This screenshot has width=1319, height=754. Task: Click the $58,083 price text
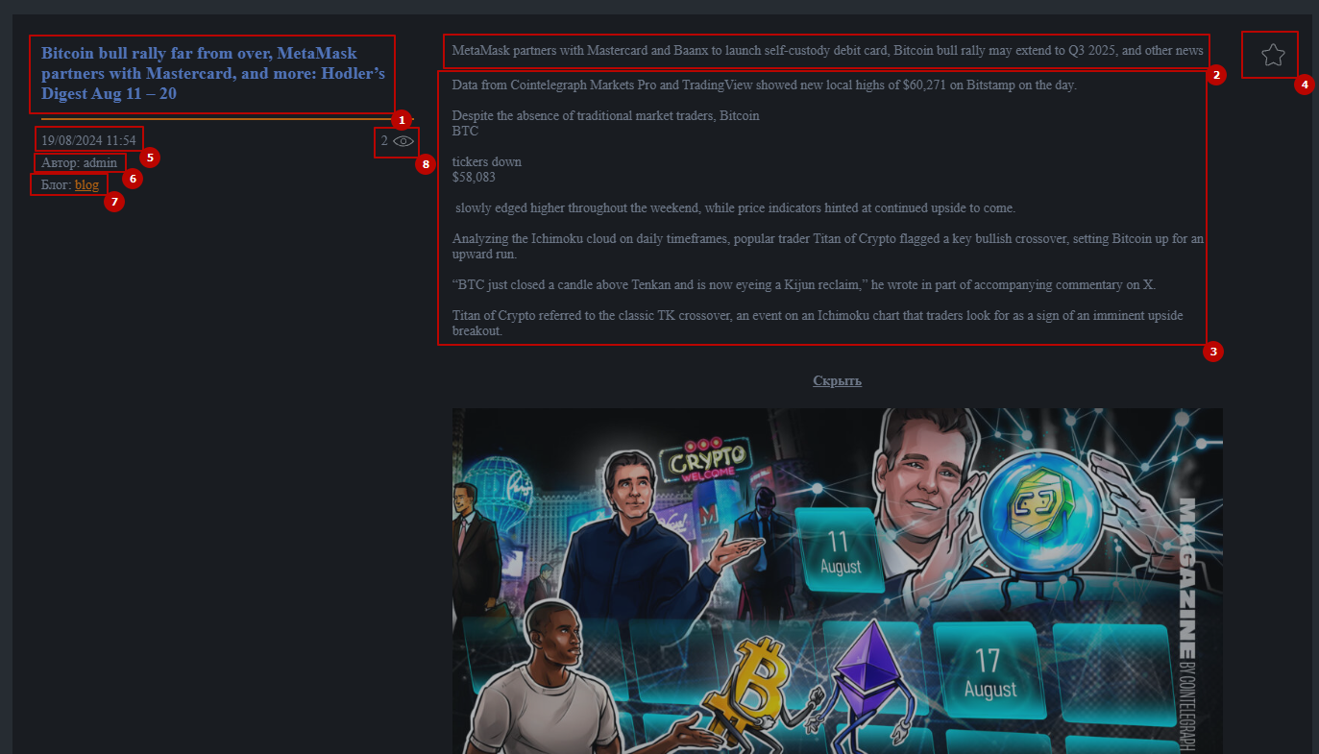click(474, 177)
